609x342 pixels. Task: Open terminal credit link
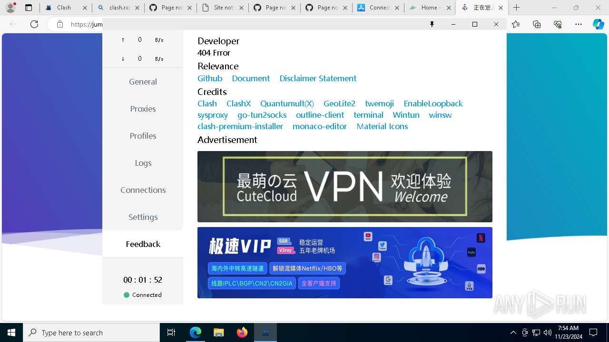click(368, 115)
